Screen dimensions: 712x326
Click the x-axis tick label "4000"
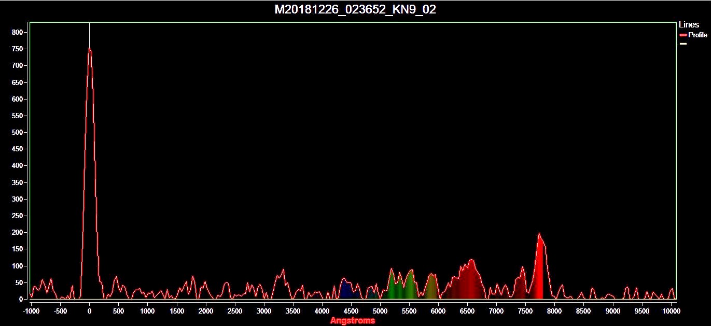pyautogui.click(x=322, y=311)
